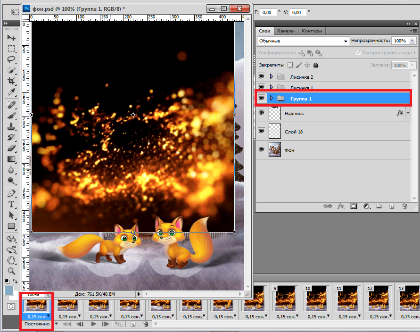Open frame 10 delay dropdown
420x332 pixels.
pyautogui.click(x=328, y=316)
